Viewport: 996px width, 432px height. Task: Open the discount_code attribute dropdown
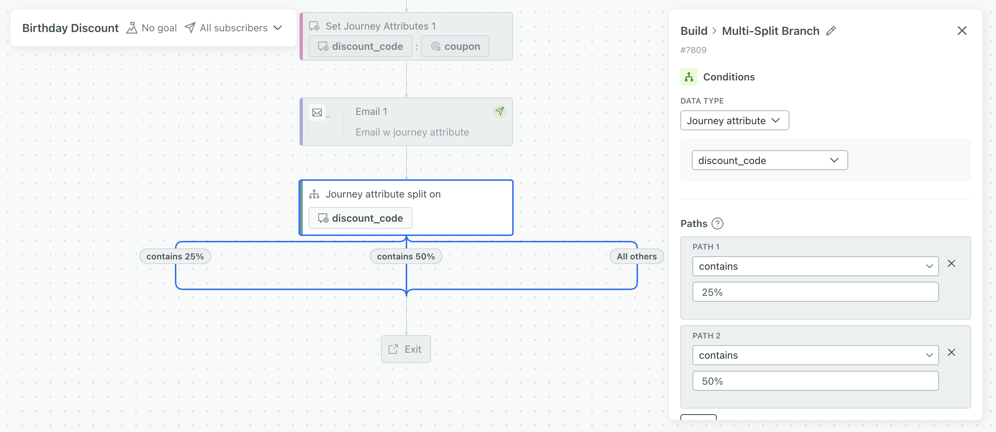[769, 160]
